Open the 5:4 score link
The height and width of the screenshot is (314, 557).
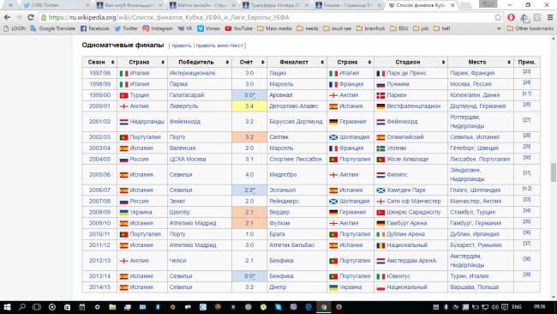point(249,106)
